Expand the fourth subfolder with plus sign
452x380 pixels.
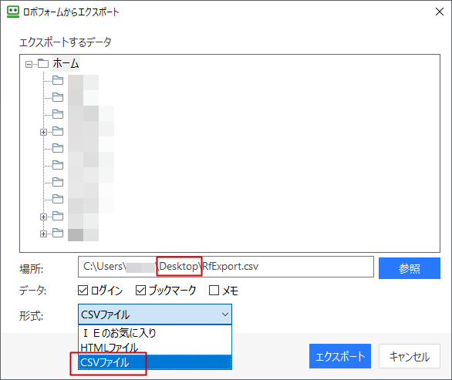[x=43, y=132]
